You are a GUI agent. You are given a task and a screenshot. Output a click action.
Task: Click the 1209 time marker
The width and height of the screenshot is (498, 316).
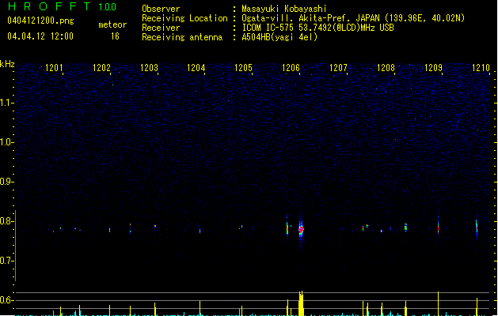point(433,68)
